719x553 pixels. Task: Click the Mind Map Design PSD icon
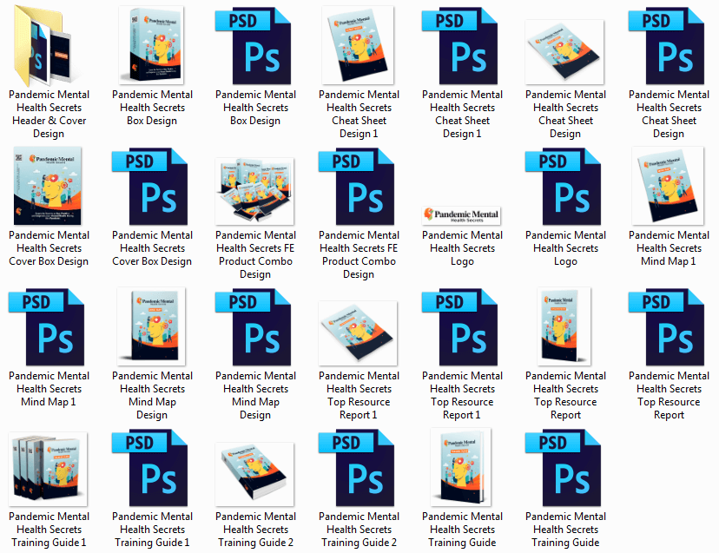coord(253,327)
